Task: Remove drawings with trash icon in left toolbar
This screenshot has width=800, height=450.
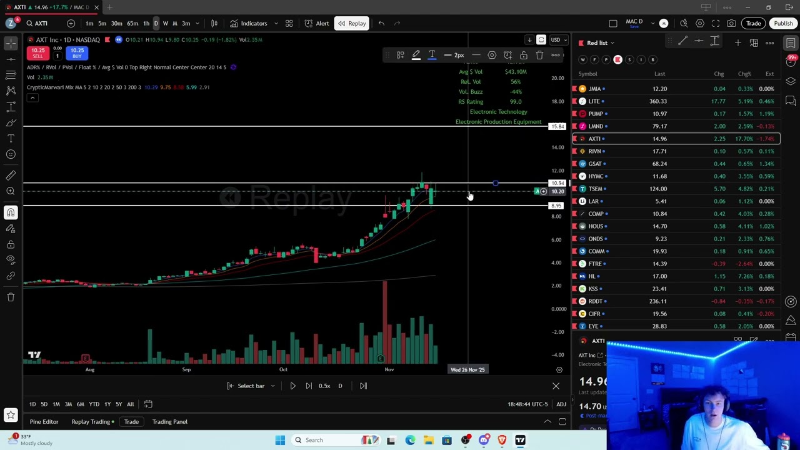Action: pos(11,297)
